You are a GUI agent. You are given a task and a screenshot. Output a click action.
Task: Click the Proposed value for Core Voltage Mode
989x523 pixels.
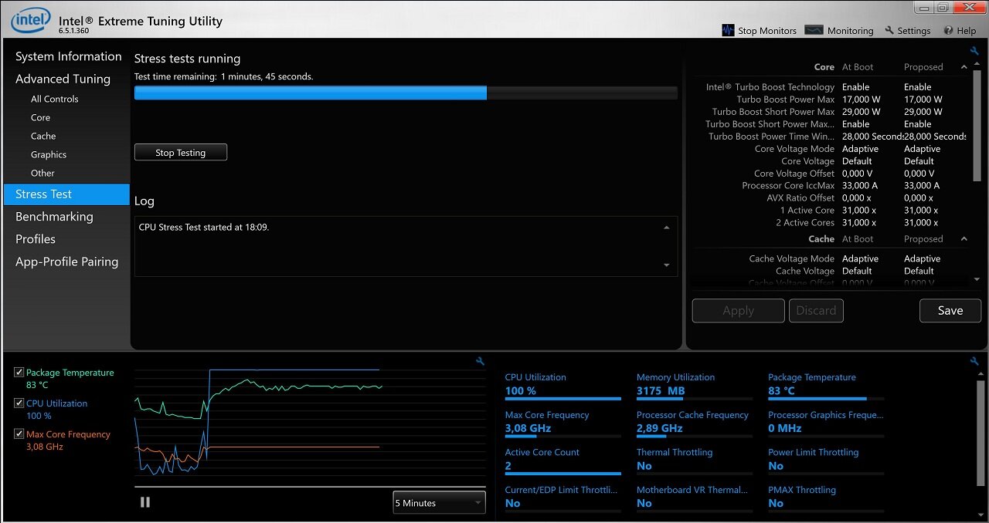pos(923,149)
